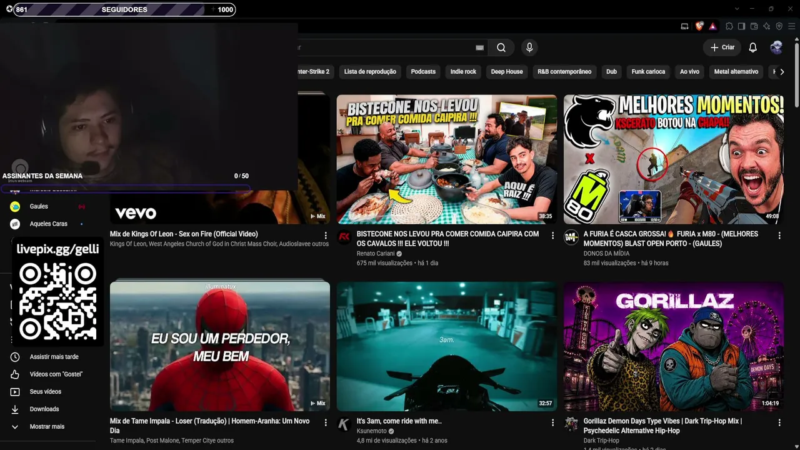Screen dimensions: 800x450
Task: Open options for It's 3am ride video
Action: click(552, 423)
